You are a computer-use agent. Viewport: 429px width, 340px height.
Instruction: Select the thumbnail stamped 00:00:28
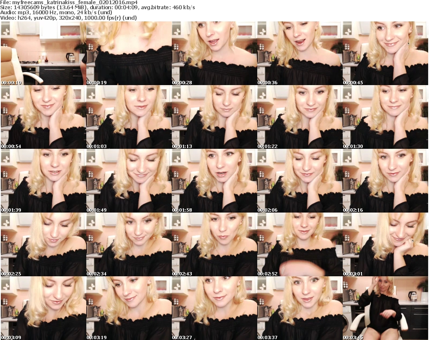coord(214,53)
